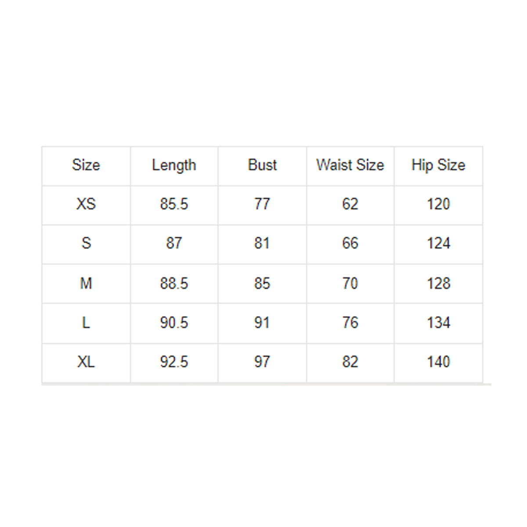
Task: Select the XS size row label
Action: click(86, 204)
